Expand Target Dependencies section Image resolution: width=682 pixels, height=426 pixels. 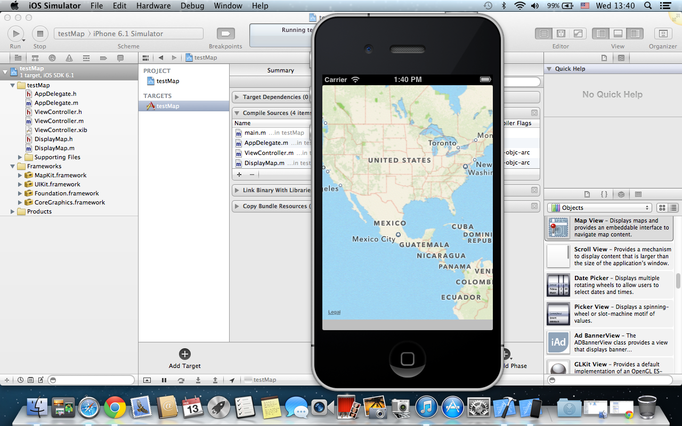(237, 97)
